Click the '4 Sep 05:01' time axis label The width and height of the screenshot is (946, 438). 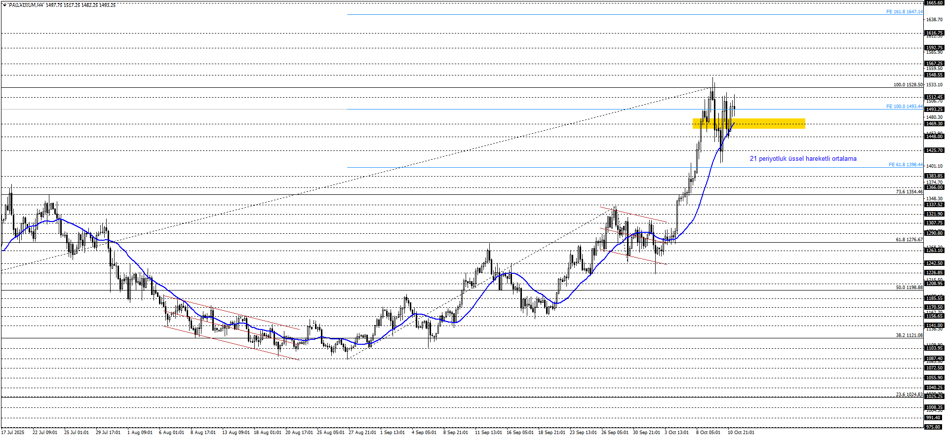click(x=424, y=433)
